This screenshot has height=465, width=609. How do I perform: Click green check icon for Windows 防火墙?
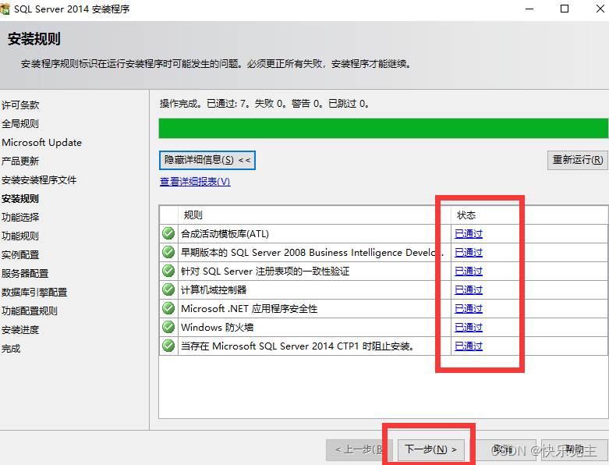click(168, 327)
